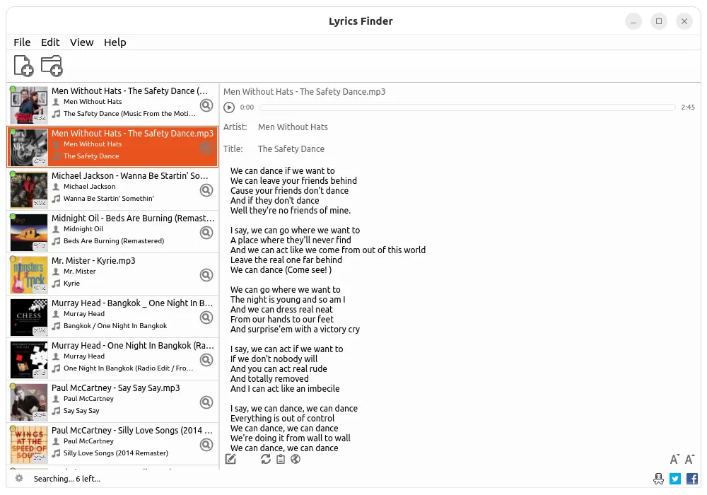Click the refresh lyrics icon

(x=266, y=459)
